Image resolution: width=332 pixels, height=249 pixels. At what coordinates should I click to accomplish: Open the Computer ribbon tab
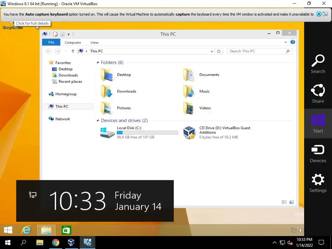pyautogui.click(x=73, y=42)
